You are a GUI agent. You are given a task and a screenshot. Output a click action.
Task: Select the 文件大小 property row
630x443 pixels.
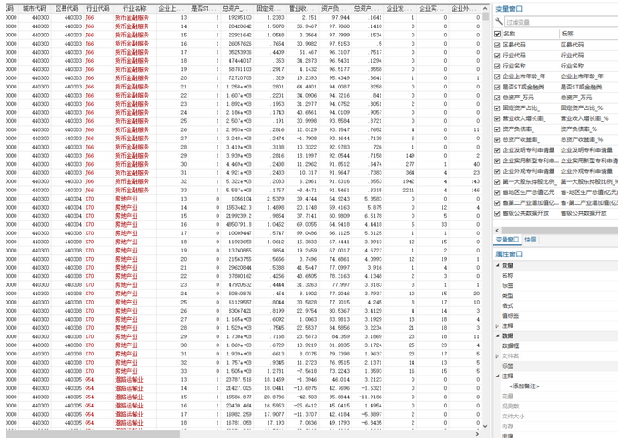pyautogui.click(x=556, y=417)
